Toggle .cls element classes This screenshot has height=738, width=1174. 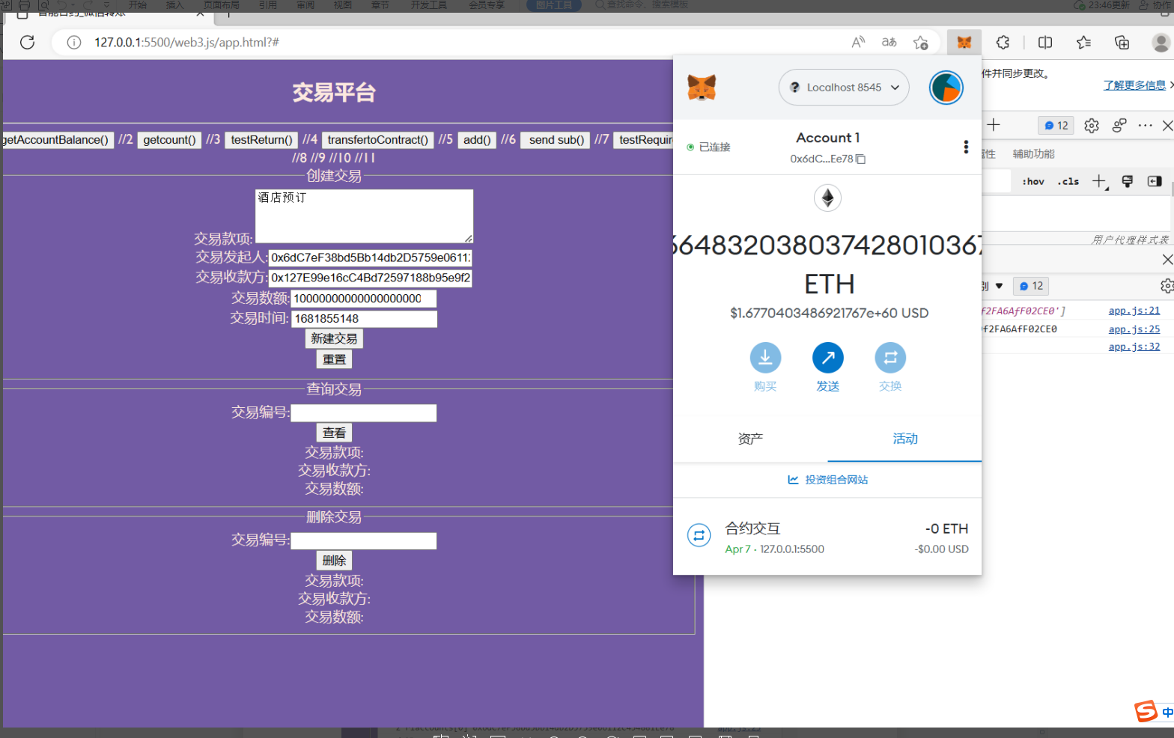pyautogui.click(x=1068, y=181)
